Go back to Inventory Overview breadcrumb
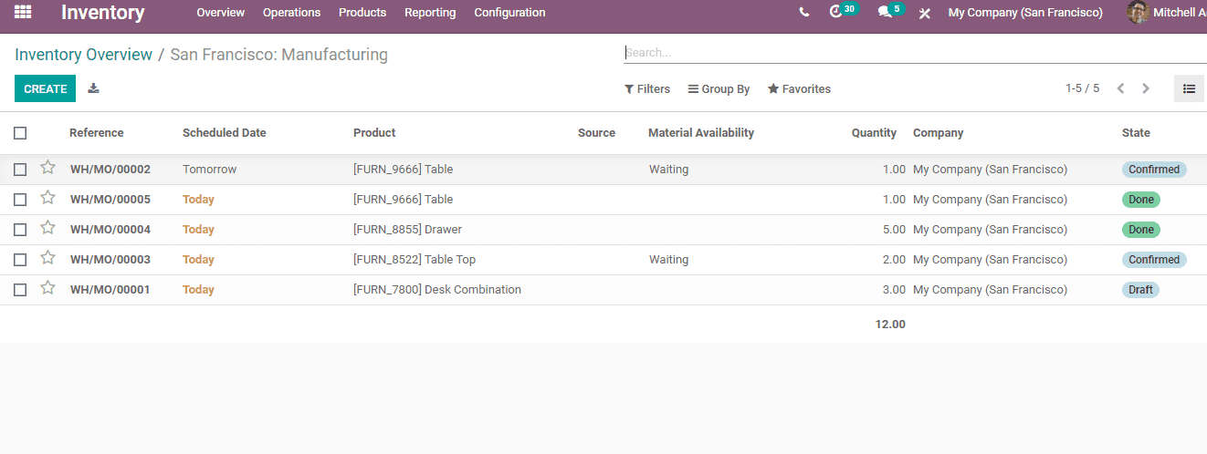1207x454 pixels. click(x=84, y=55)
